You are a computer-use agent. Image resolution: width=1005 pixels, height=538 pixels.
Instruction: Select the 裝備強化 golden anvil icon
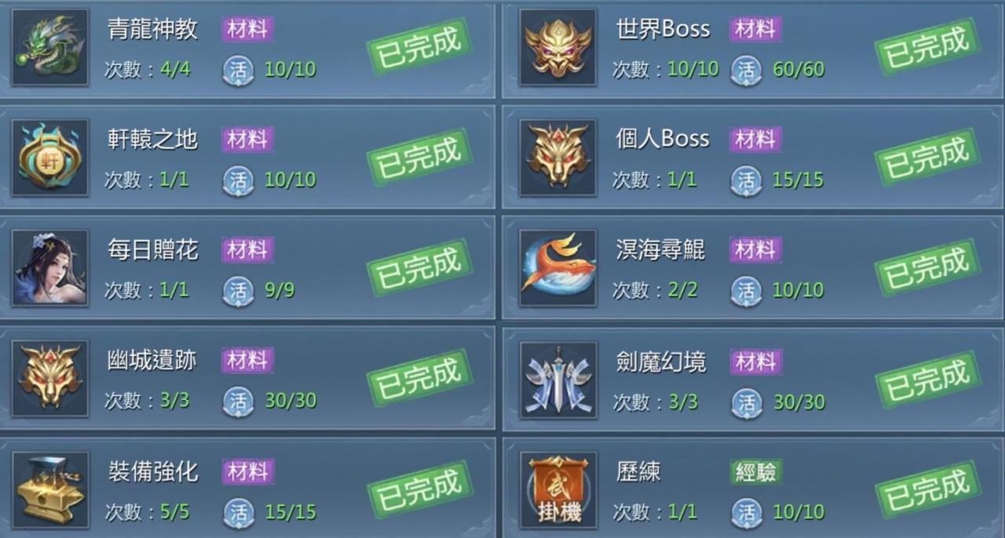pos(50,490)
